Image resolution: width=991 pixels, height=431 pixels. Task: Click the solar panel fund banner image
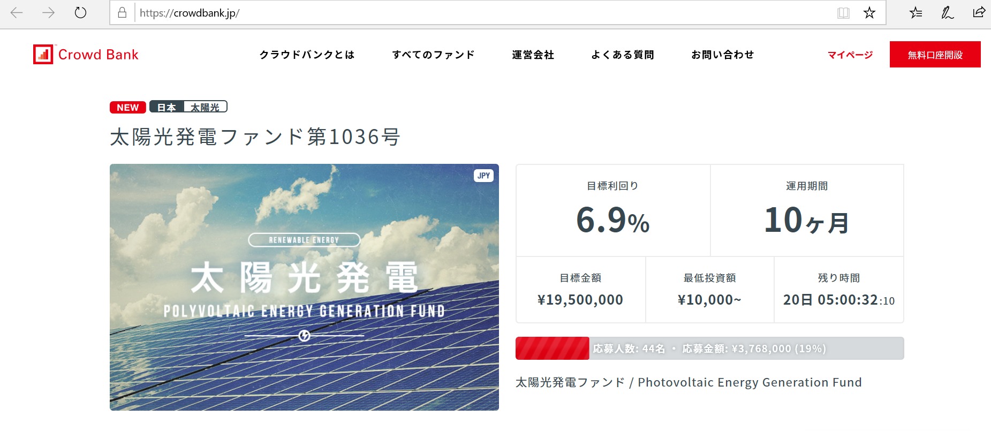coord(304,287)
